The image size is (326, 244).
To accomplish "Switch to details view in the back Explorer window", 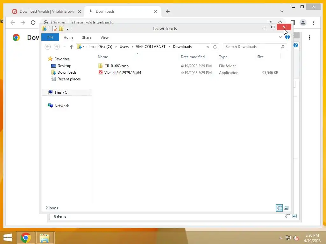I will click(287, 216).
